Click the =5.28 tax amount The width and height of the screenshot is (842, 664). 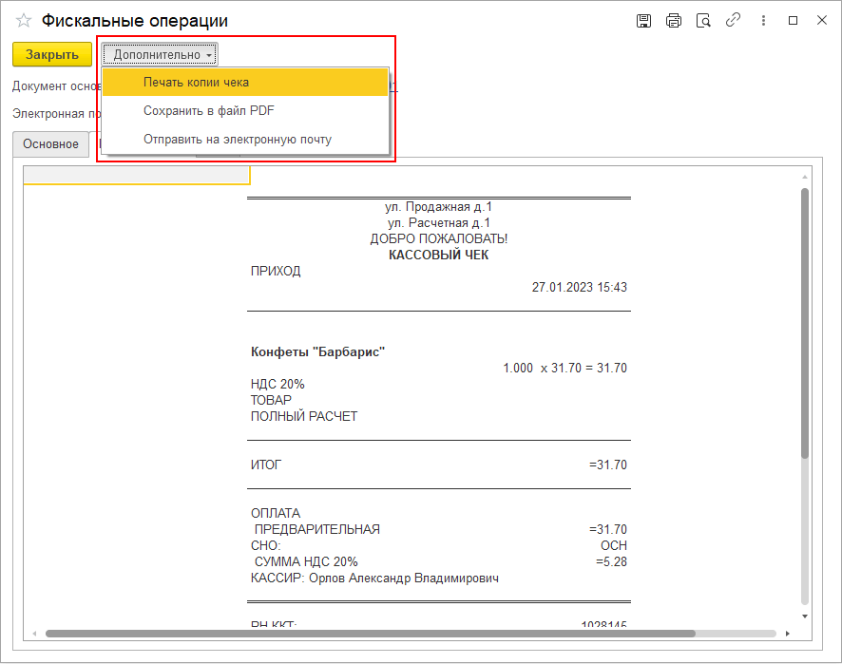click(x=612, y=562)
